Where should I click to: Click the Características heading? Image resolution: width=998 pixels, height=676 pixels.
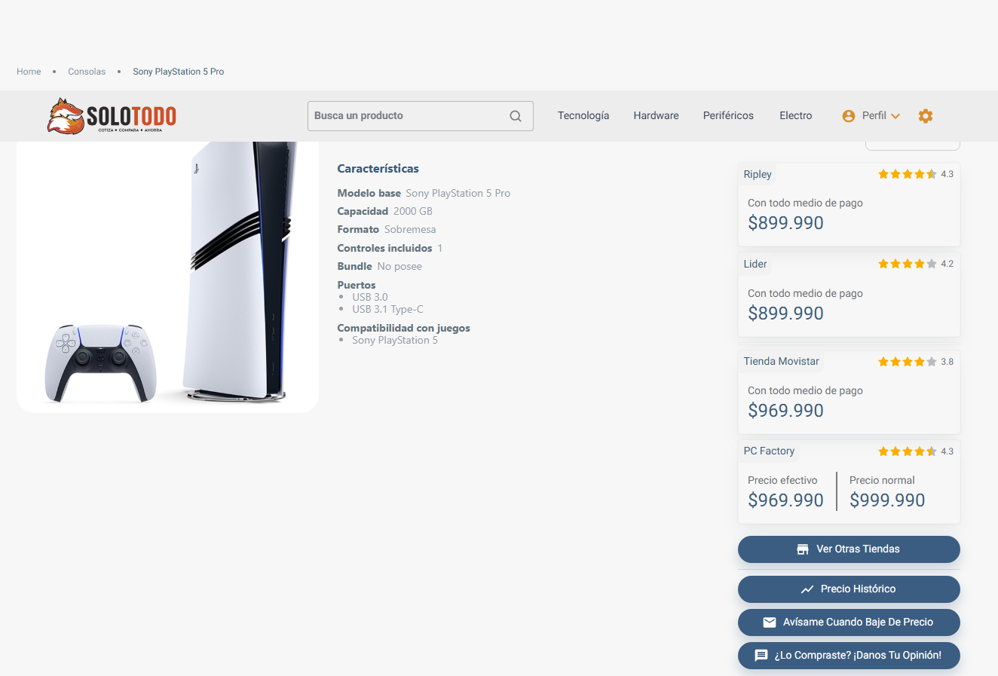(x=378, y=169)
